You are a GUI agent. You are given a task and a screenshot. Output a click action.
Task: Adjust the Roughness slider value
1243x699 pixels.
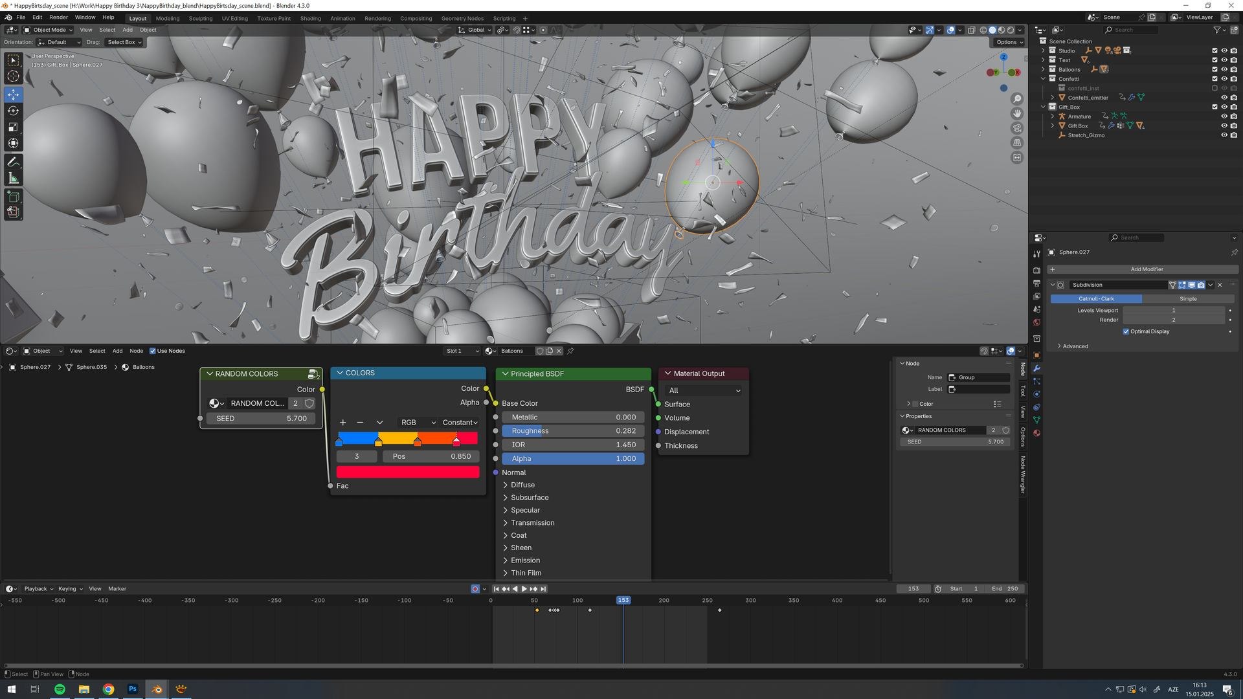click(x=573, y=431)
